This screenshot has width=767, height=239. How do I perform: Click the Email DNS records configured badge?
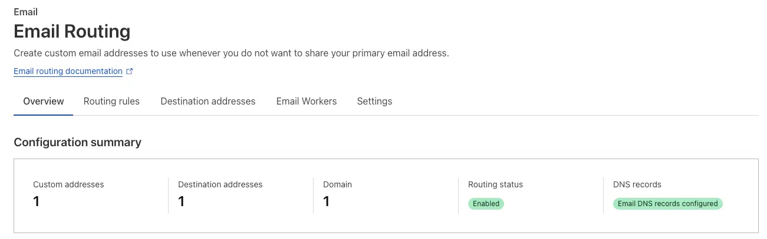tap(668, 204)
